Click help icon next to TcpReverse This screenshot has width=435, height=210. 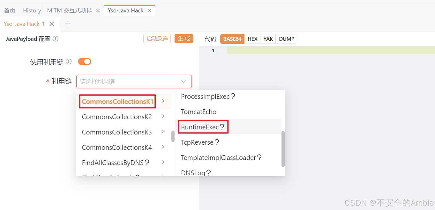point(217,142)
